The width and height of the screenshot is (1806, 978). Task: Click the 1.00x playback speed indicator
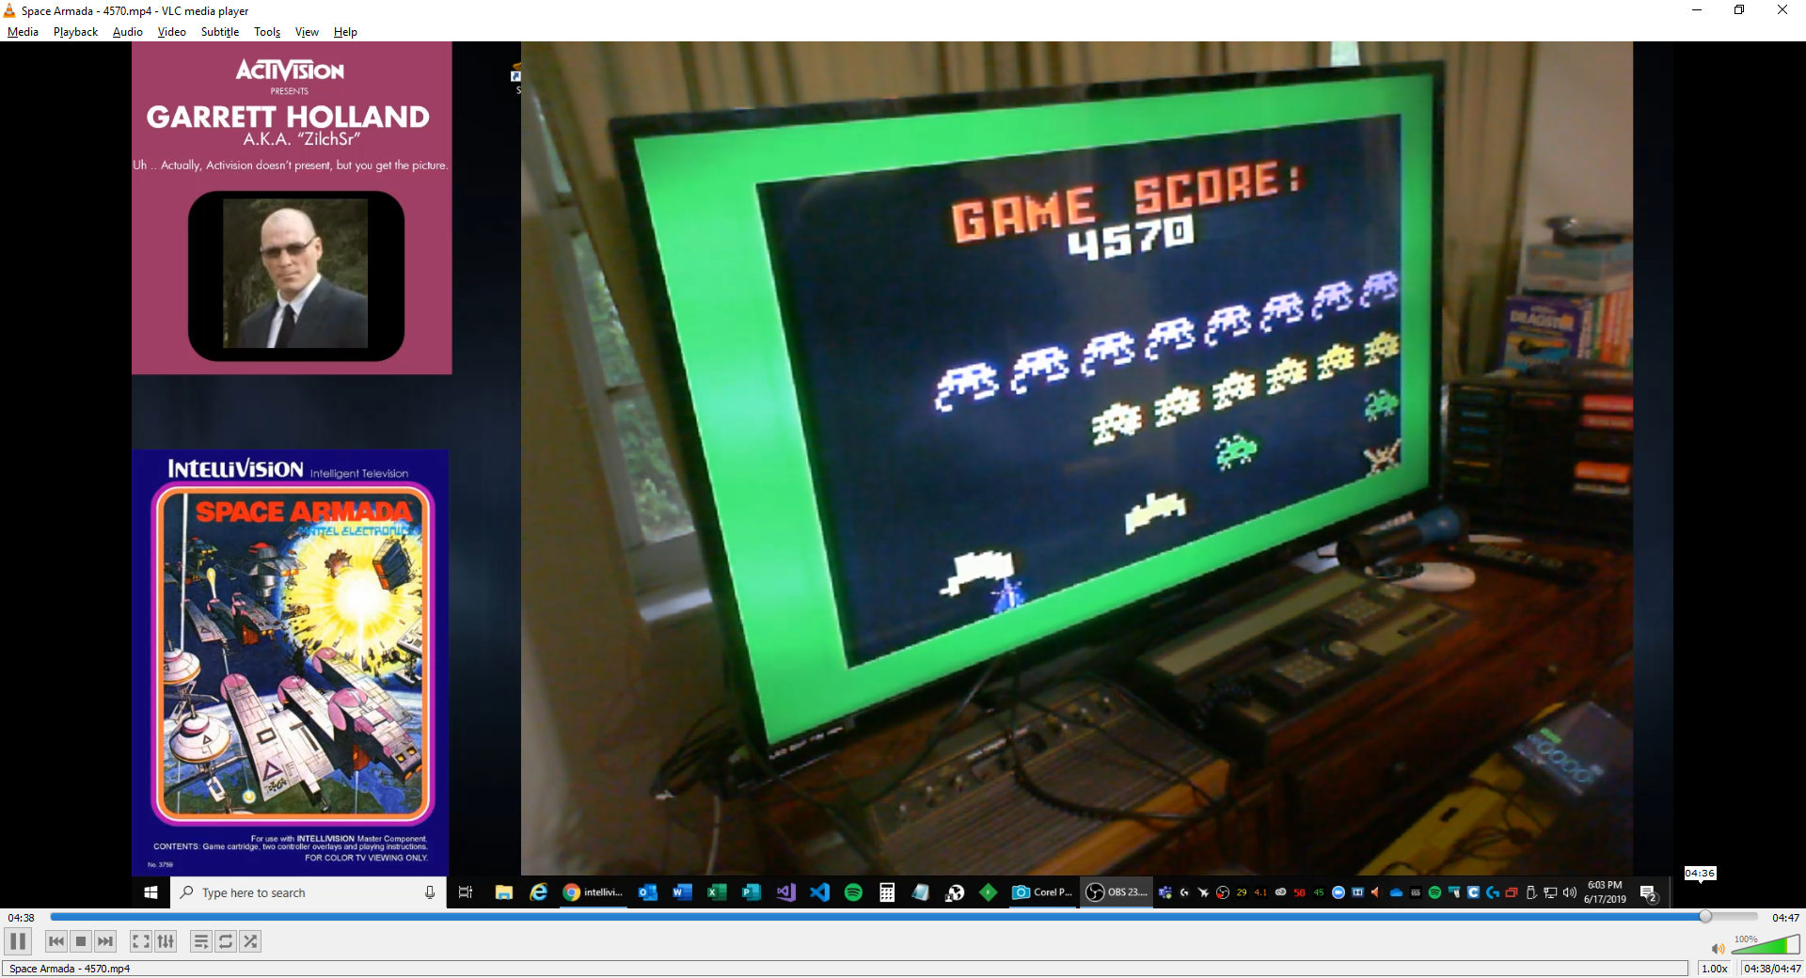click(x=1715, y=969)
